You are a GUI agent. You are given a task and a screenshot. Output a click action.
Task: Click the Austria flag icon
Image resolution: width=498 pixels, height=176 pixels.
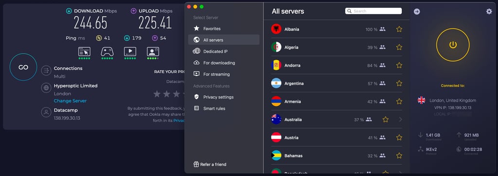[x=276, y=138]
